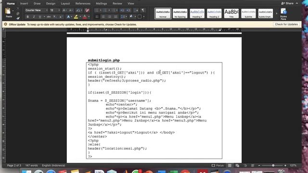308x173 pixels.
Task: Align text left
Action: (x=97, y=17)
